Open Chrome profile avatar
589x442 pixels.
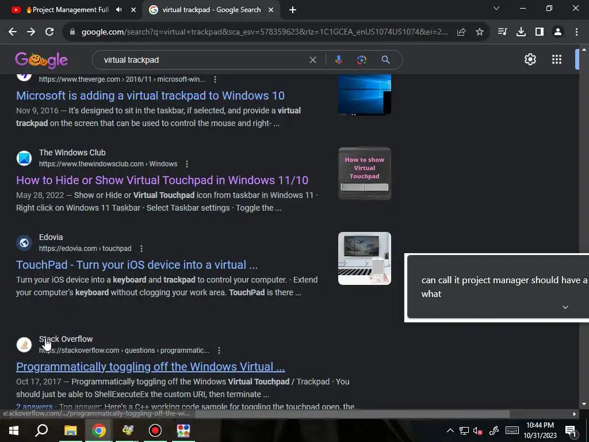point(558,32)
